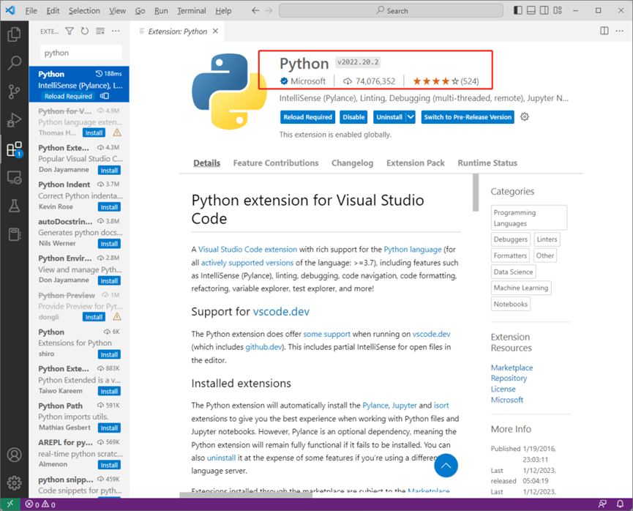Viewport: 633px width, 511px height.
Task: Open the Source Control view
Action: tap(14, 92)
